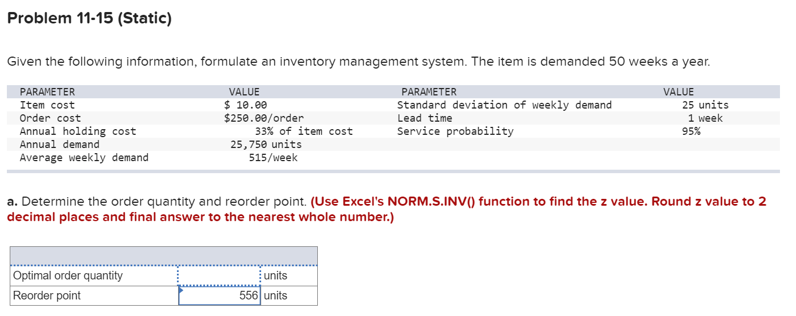
Task: Click the red NORM.S.INV() instruction text
Action: click(x=387, y=209)
